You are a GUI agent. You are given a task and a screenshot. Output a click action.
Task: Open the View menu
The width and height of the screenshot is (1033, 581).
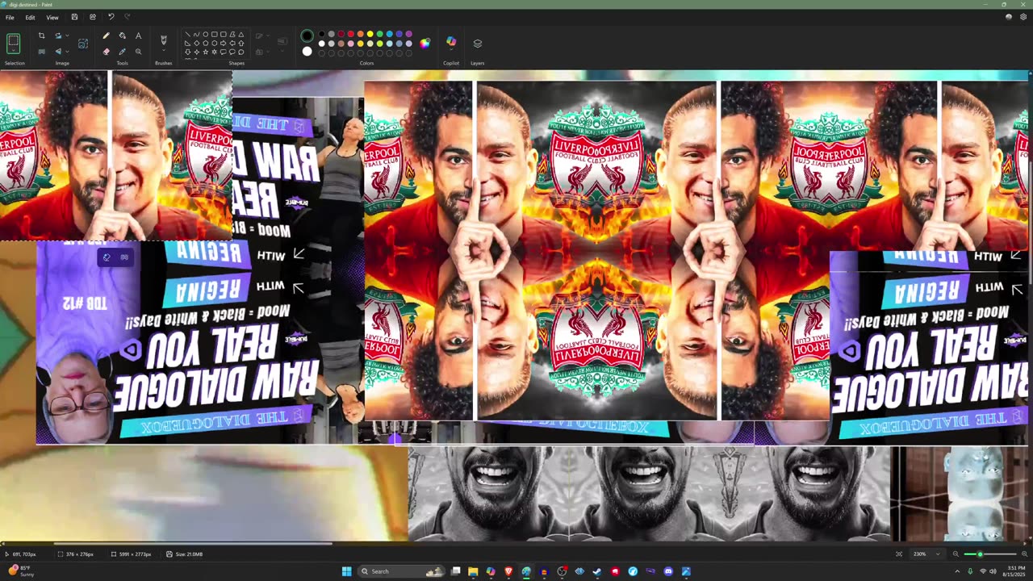pyautogui.click(x=52, y=17)
